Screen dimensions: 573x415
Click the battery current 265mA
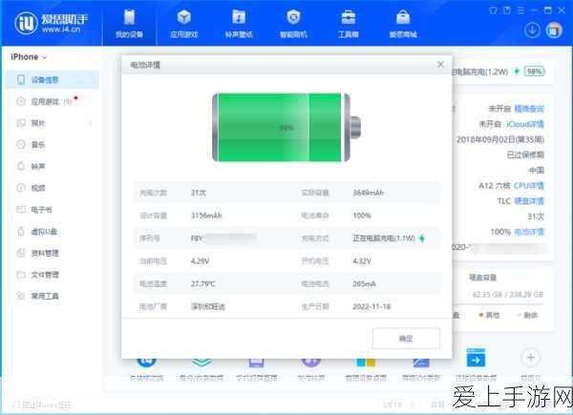[364, 283]
